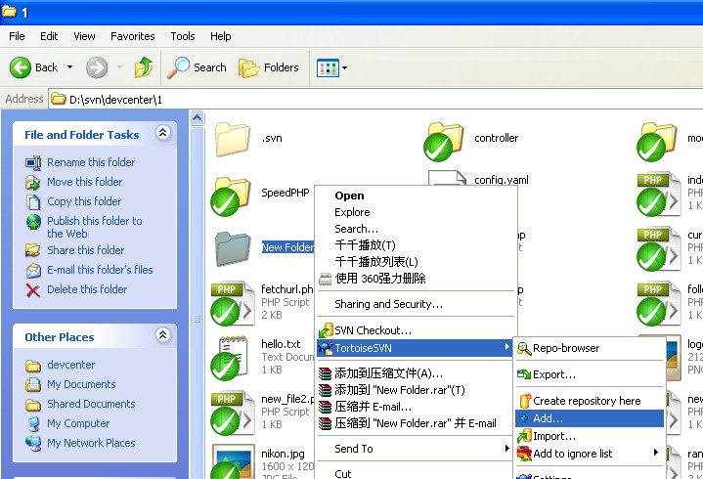Choose Sharing and Security... entry
Screen dimensions: 703x479
416,304
